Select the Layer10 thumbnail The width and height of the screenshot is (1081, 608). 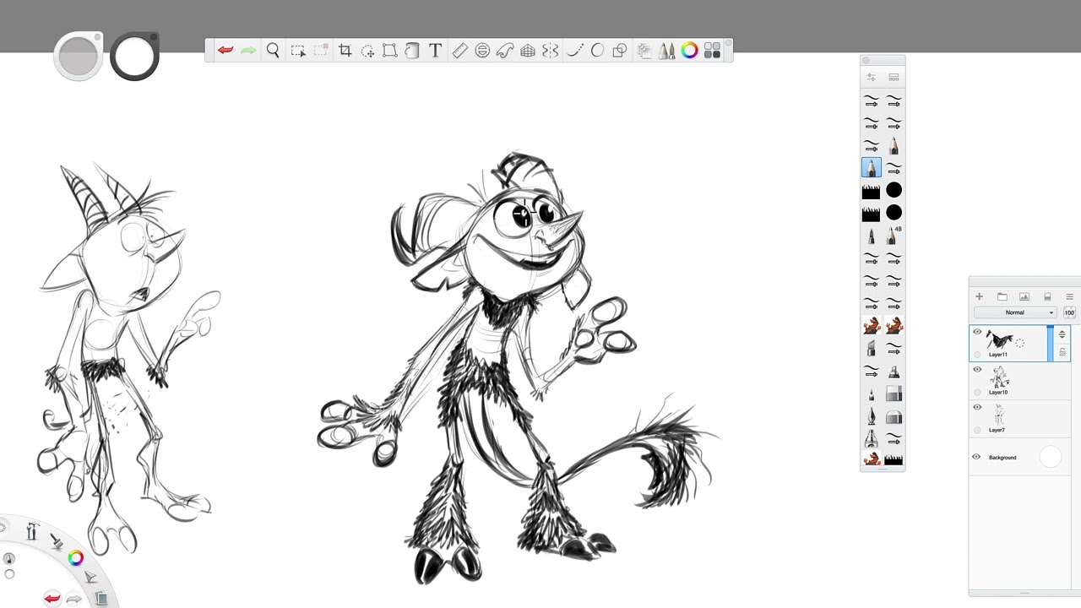tap(1000, 377)
